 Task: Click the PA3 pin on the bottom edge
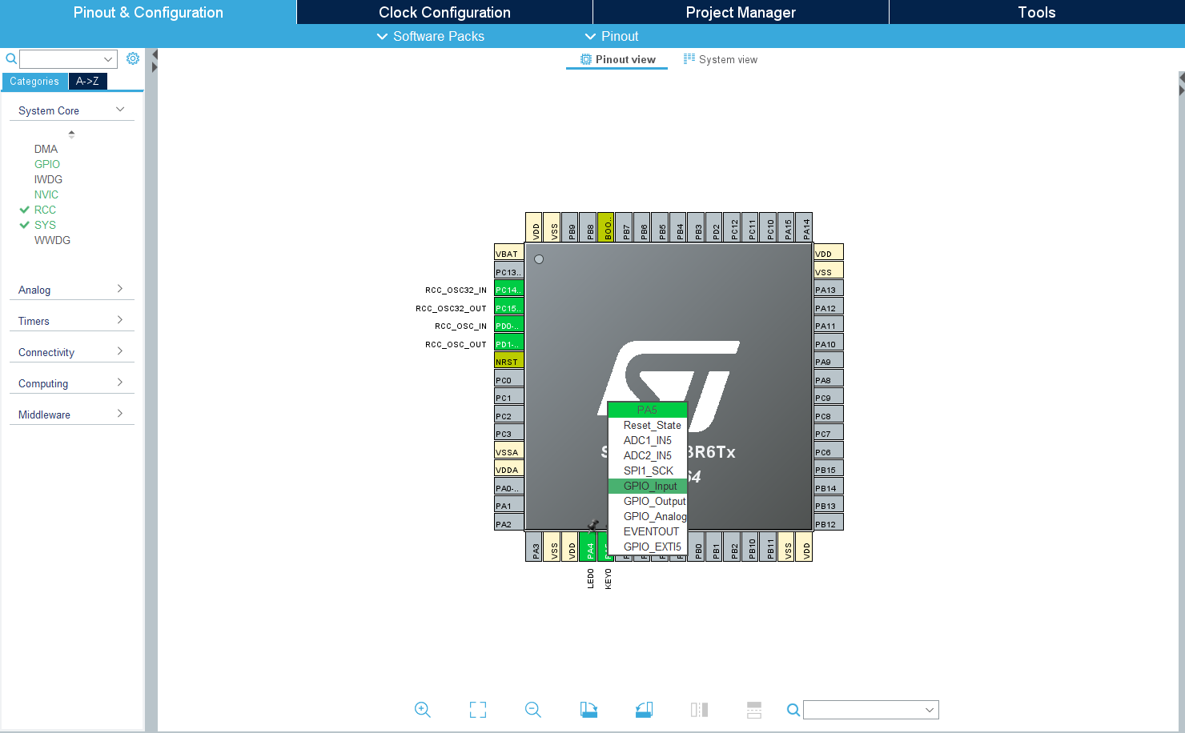click(536, 547)
